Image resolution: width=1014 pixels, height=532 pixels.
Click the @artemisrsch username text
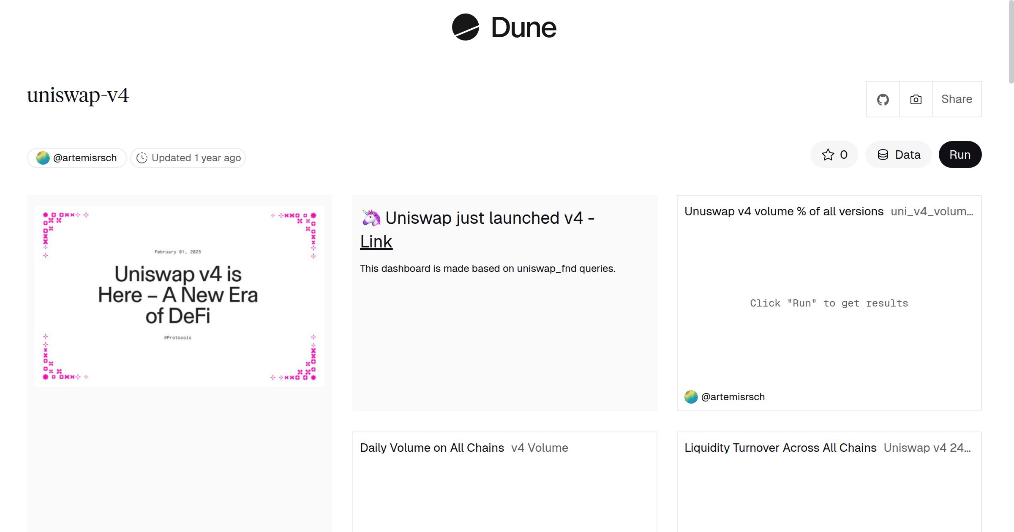pos(84,157)
